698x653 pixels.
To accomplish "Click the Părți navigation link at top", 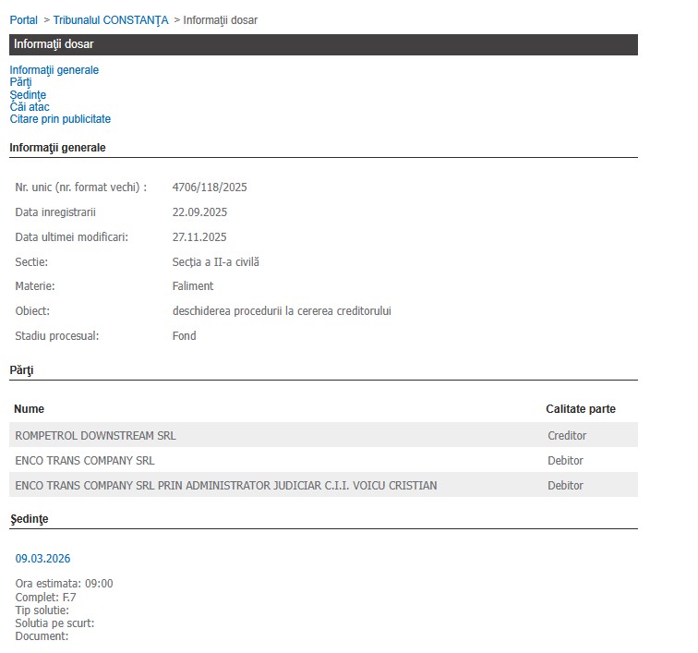I will point(20,82).
